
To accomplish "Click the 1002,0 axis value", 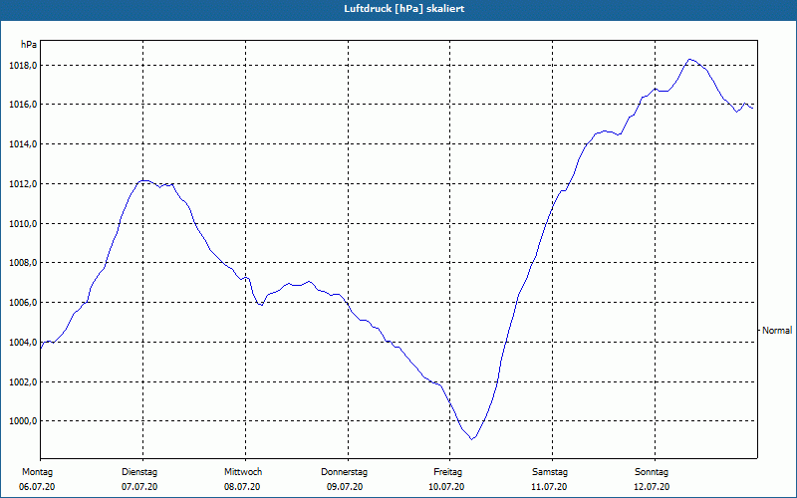I will tap(22, 382).
